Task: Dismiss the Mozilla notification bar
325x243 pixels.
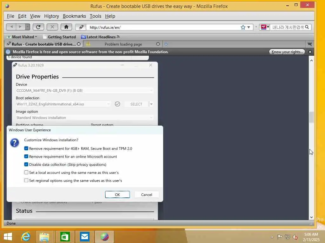Action: tap(310, 52)
